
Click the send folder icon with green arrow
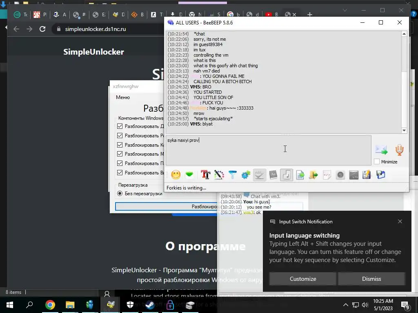point(313,175)
